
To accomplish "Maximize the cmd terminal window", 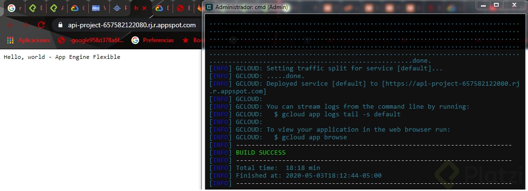I will pos(496,5).
